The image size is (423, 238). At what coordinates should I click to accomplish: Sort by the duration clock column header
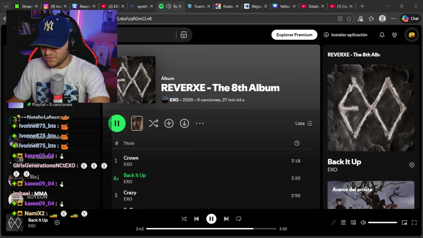[x=297, y=143]
